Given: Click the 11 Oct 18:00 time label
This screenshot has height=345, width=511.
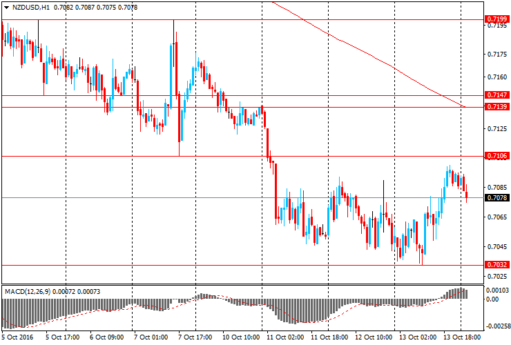Looking at the screenshot, I should pyautogui.click(x=329, y=337).
